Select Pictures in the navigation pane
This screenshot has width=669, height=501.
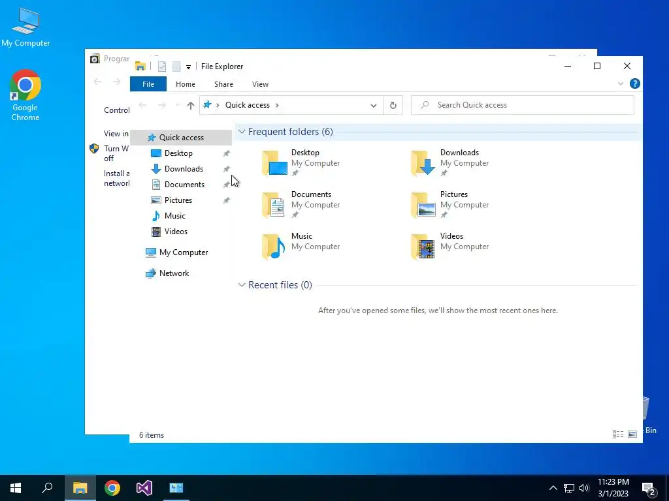point(178,200)
